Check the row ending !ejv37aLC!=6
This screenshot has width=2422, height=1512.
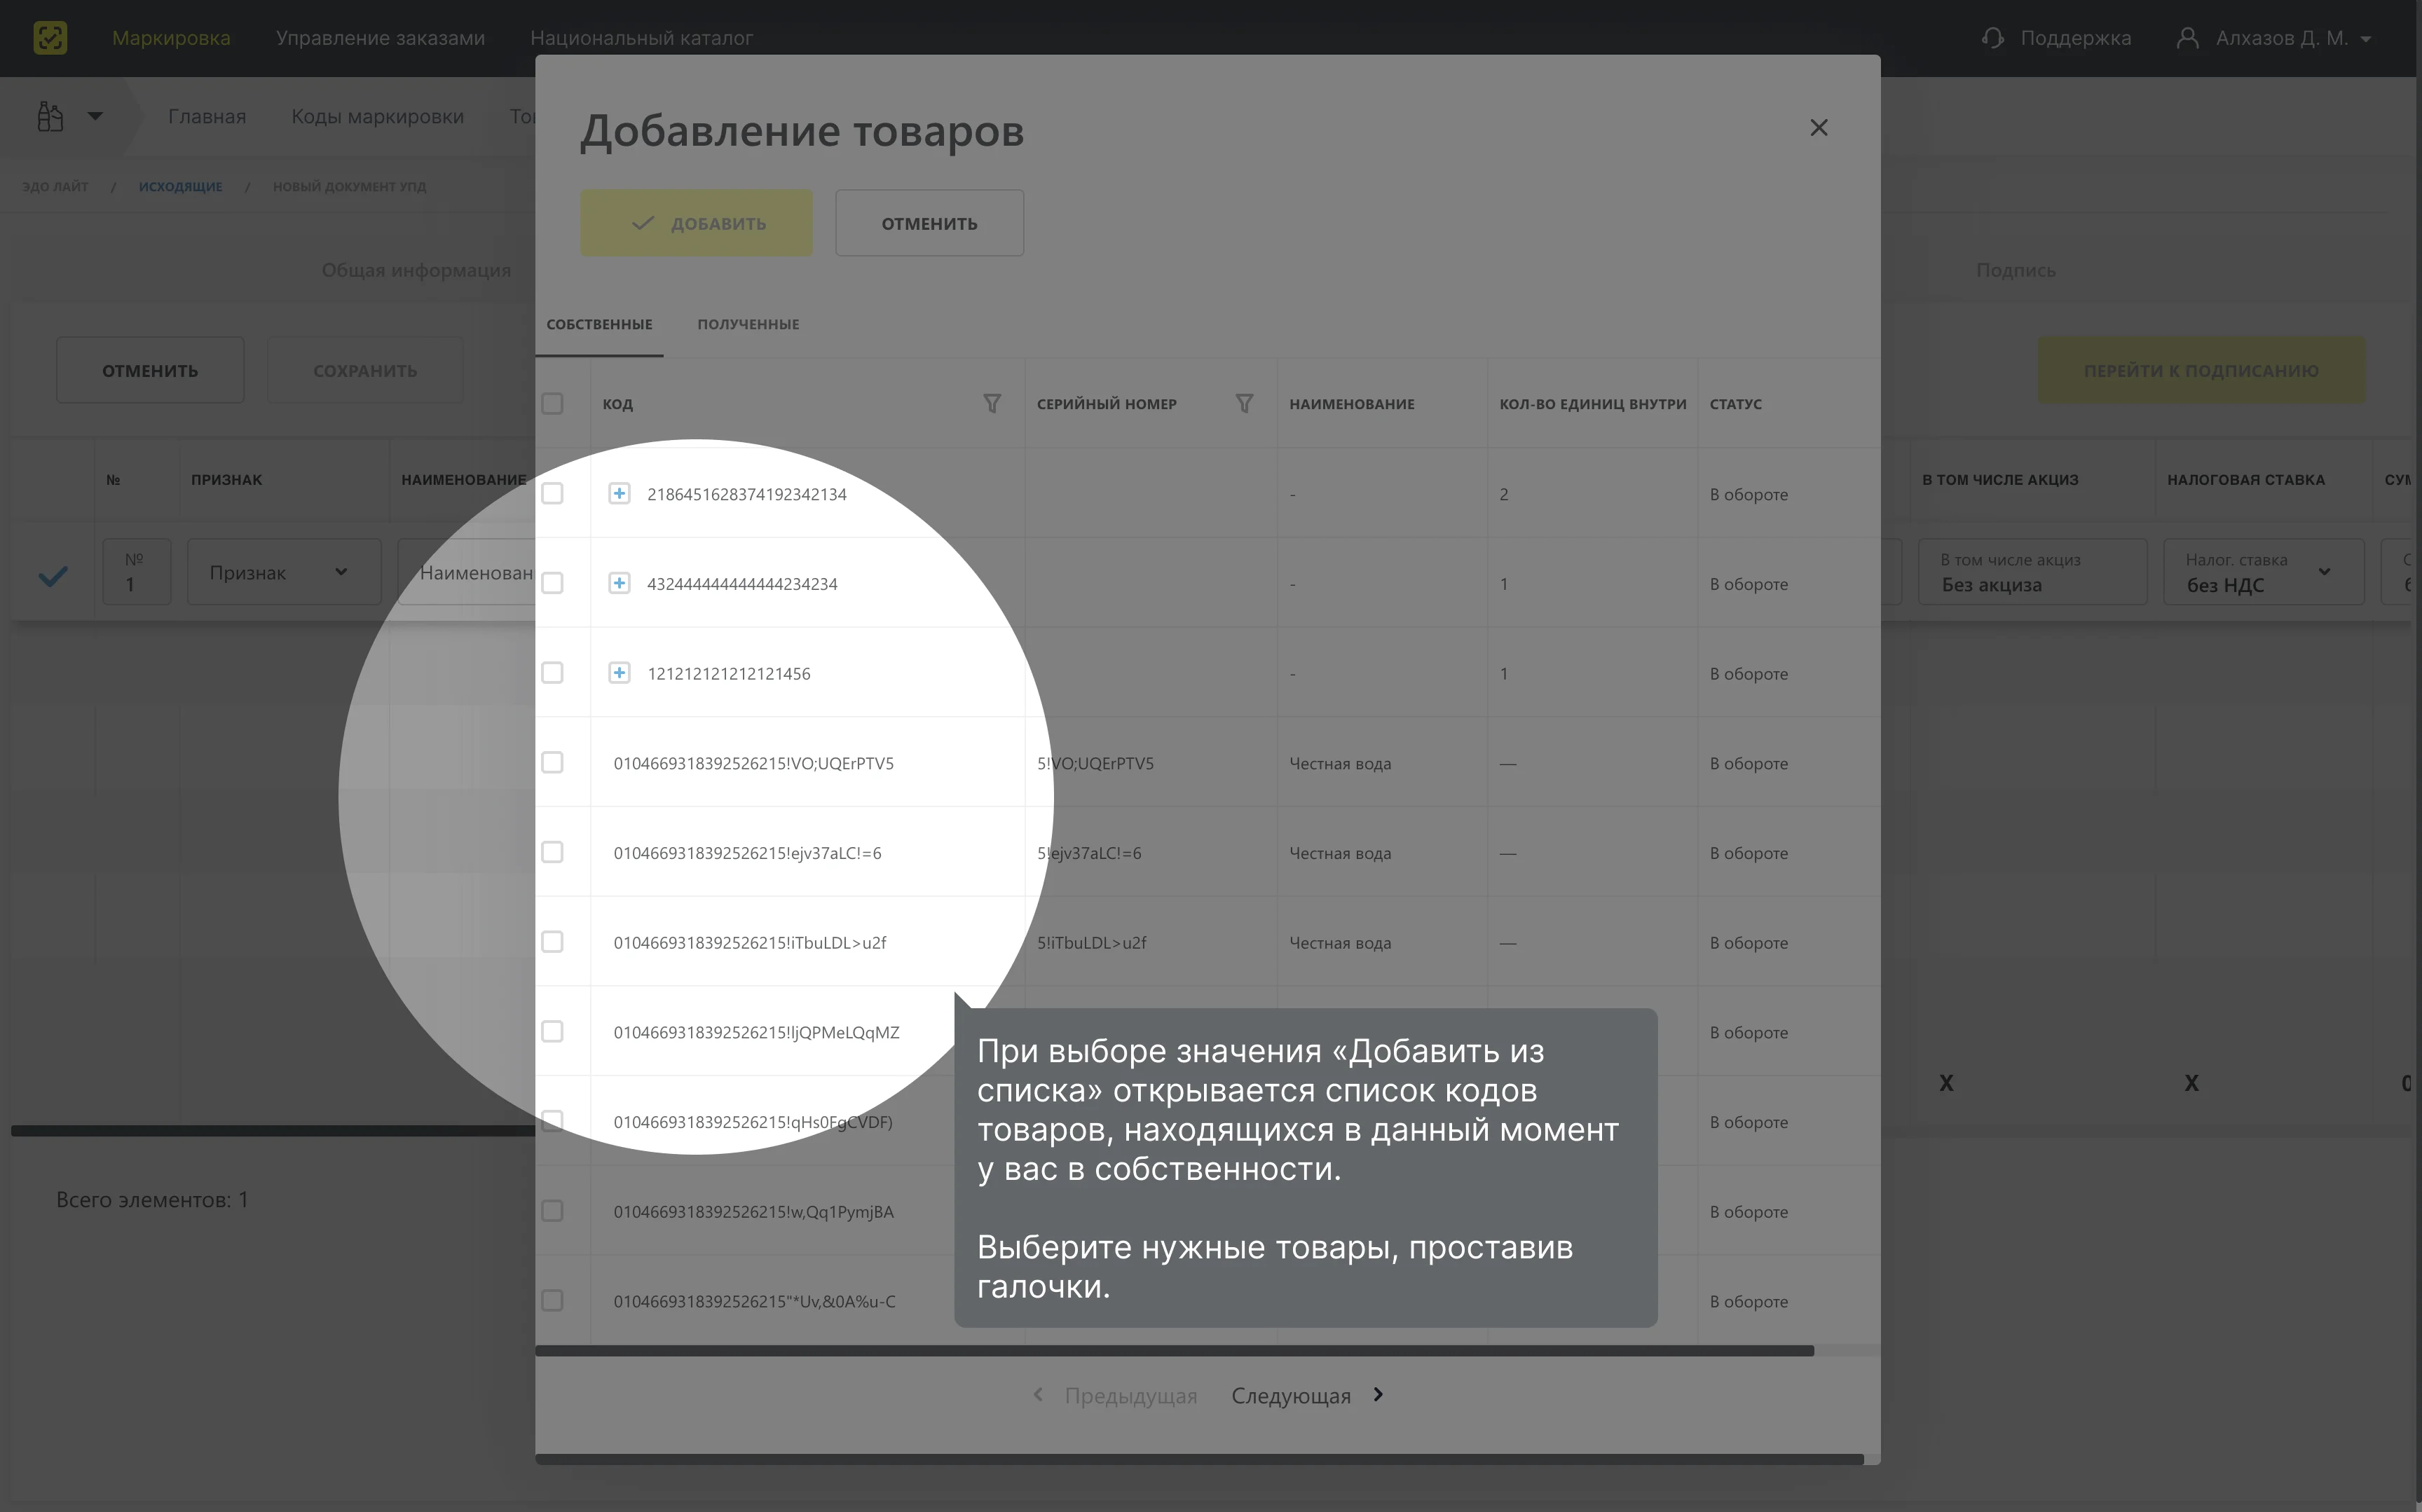click(552, 852)
